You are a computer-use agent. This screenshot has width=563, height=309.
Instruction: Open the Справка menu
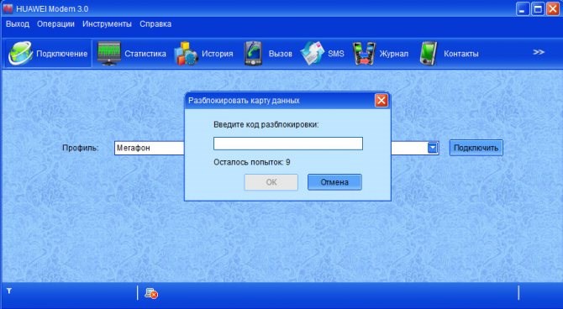pos(155,24)
